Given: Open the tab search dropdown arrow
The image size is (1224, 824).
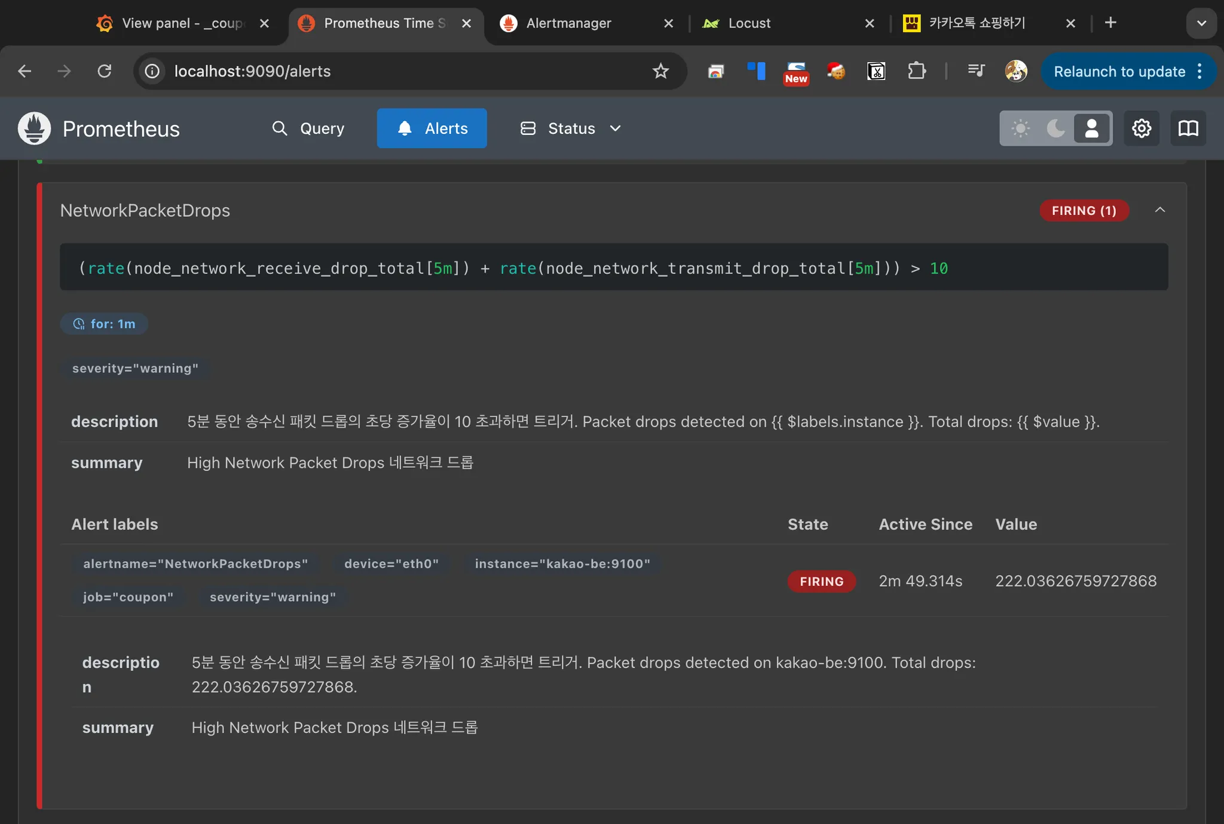Looking at the screenshot, I should (1201, 23).
